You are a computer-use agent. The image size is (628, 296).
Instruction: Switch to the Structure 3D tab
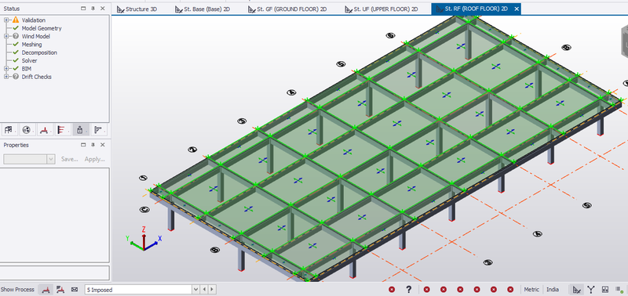pyautogui.click(x=137, y=9)
